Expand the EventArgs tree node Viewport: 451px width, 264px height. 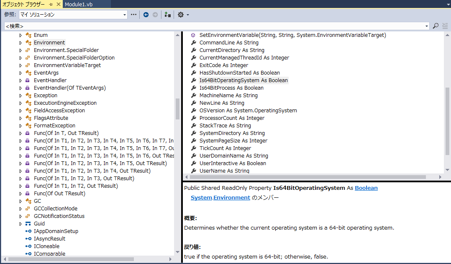20,73
